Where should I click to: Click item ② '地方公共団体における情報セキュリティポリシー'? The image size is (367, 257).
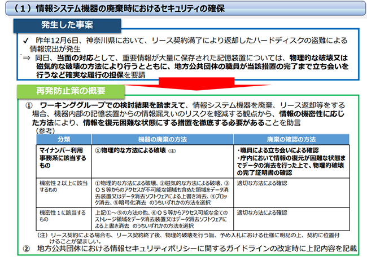click(x=197, y=249)
